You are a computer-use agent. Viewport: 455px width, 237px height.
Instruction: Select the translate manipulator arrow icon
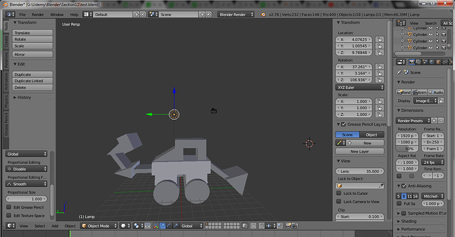162,226
